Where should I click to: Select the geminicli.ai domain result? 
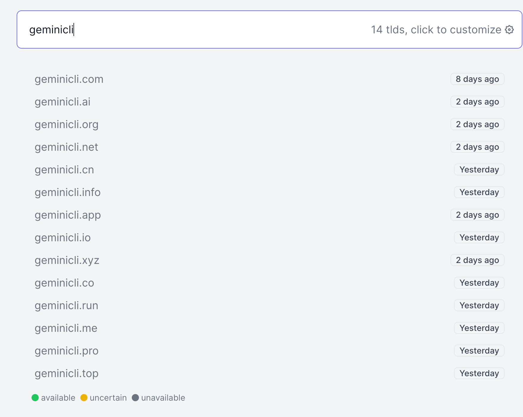(62, 102)
